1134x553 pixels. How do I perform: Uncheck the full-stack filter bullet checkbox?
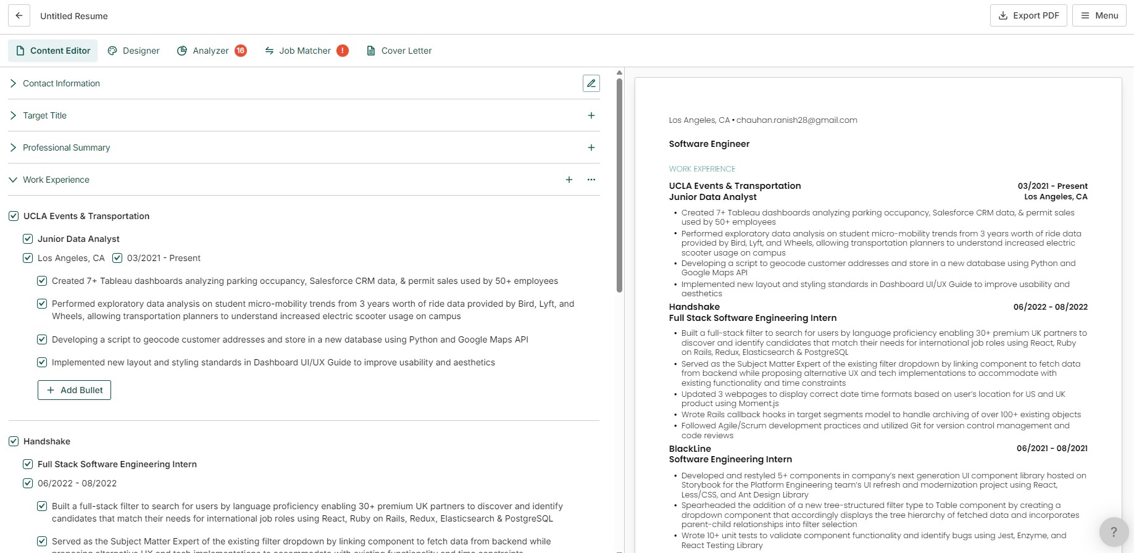point(42,506)
